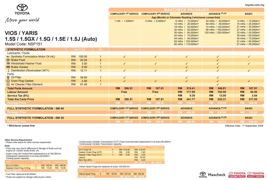The width and height of the screenshot is (268, 180).
Task: Click the Brake Grease row icon
Action: point(8,67)
